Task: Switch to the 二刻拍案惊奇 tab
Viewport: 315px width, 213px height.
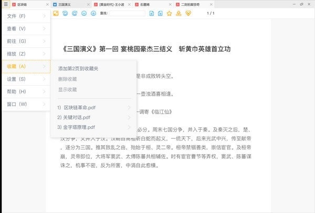Action: click(x=194, y=4)
